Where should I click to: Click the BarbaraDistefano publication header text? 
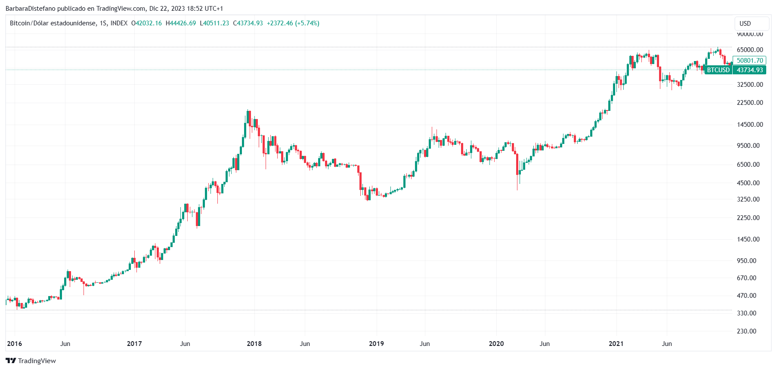pos(114,8)
